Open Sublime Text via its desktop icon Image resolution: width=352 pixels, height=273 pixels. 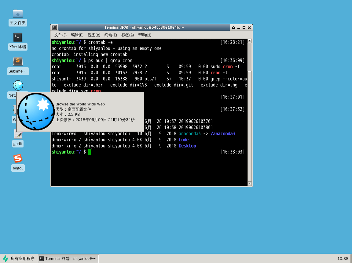pyautogui.click(x=18, y=61)
